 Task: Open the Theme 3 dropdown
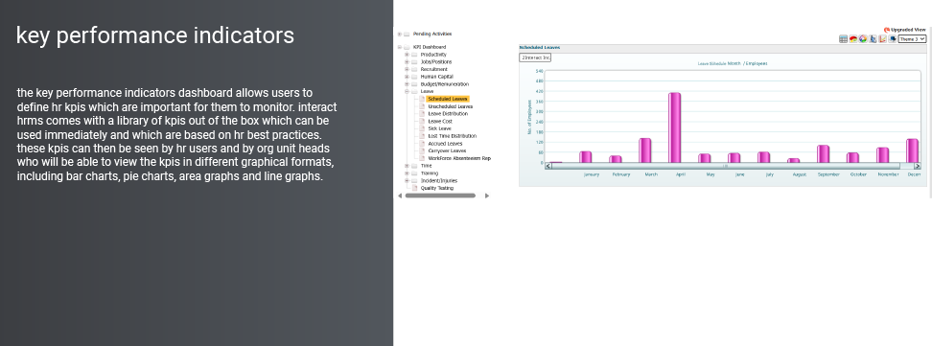[913, 38]
